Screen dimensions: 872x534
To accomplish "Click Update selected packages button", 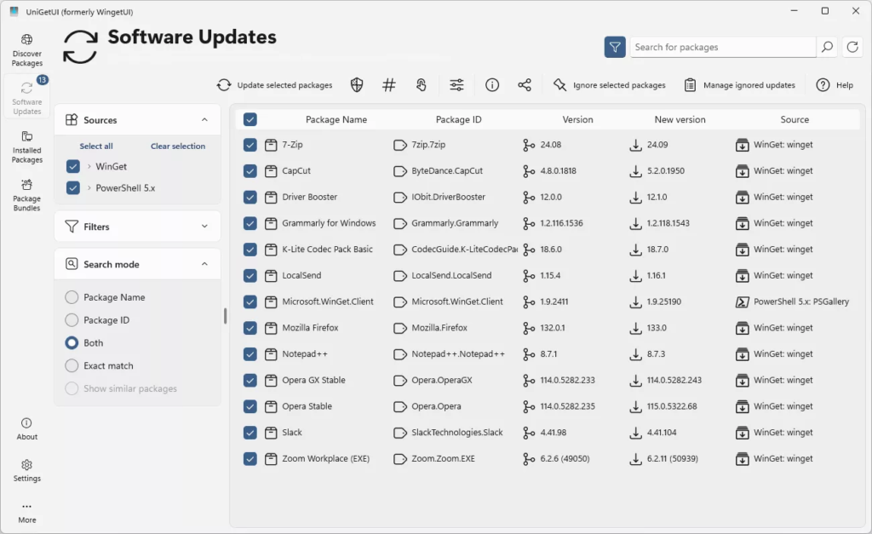I will 274,85.
